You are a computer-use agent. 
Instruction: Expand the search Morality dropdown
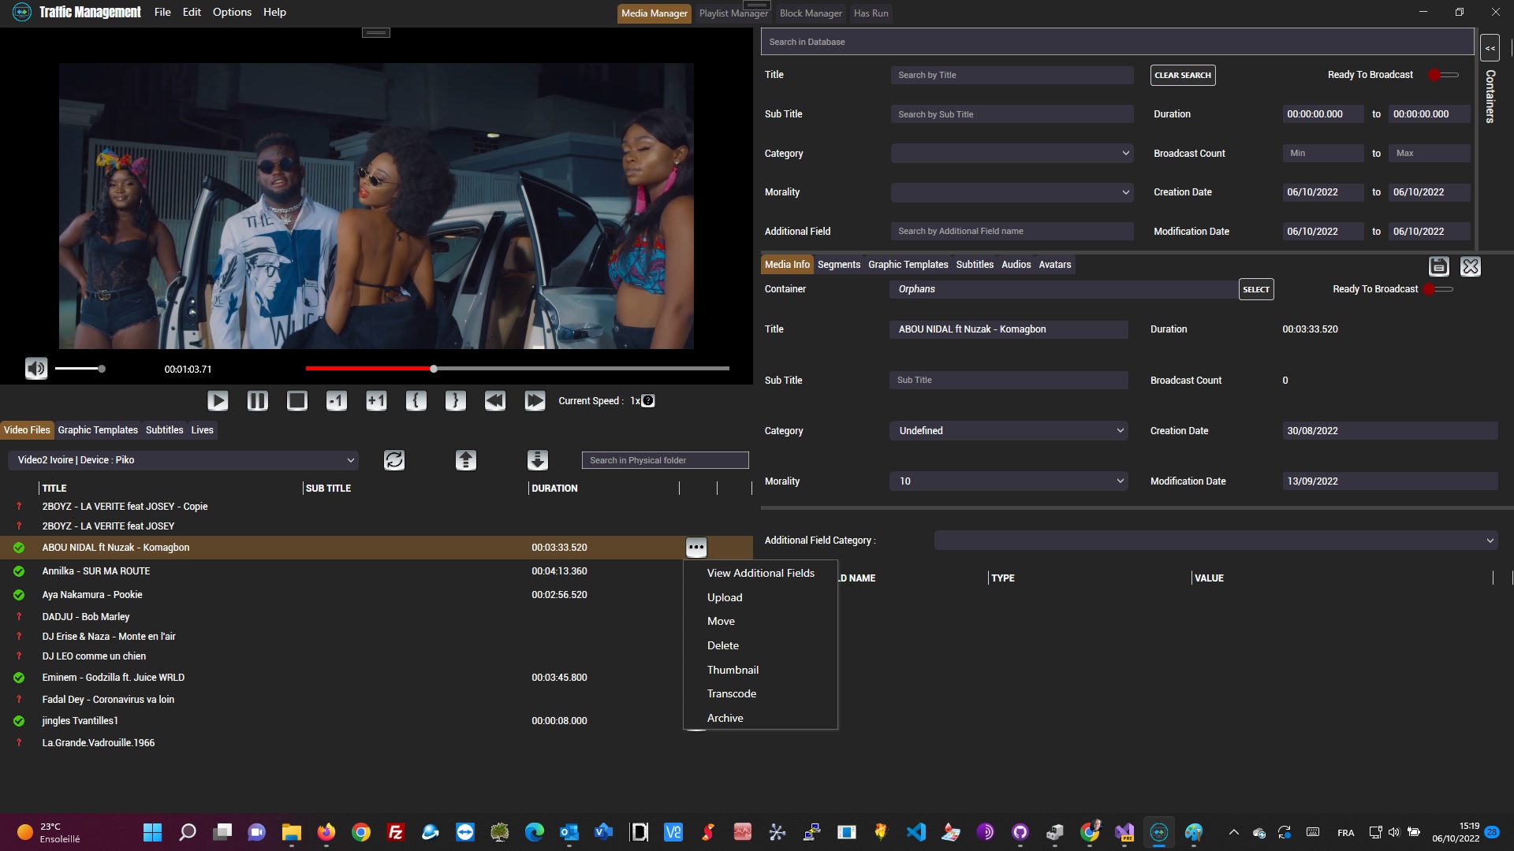(x=1012, y=192)
